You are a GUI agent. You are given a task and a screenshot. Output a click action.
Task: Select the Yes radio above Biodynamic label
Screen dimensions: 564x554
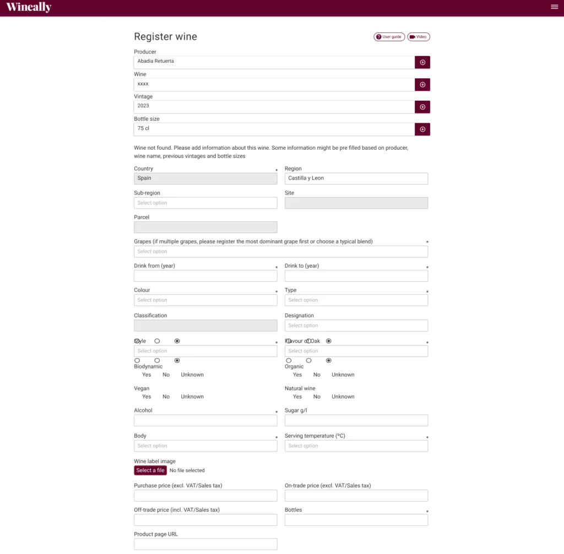click(137, 361)
